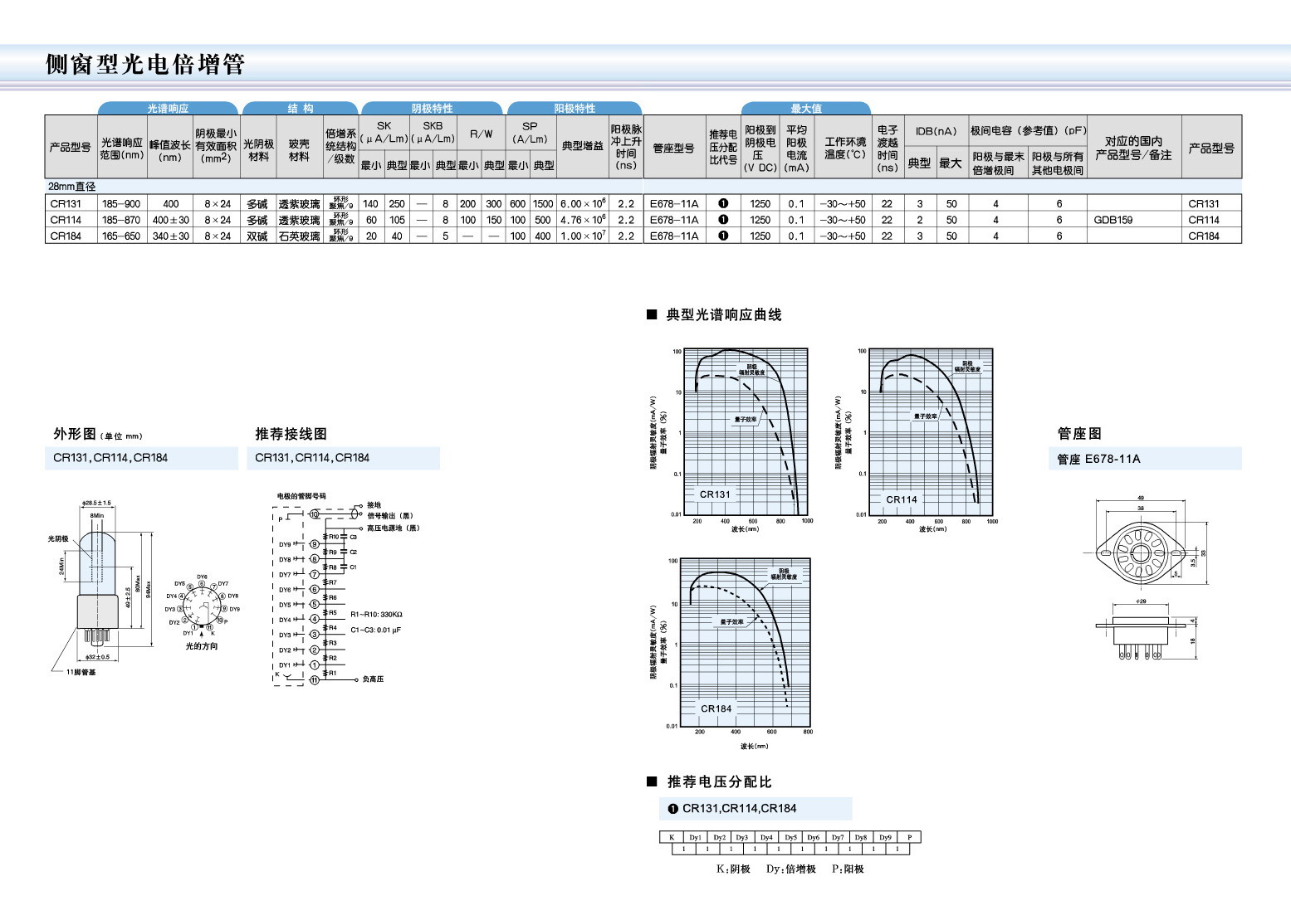
Task: Click the cathode pin 11 circle in the wiring diagram
Action: click(x=315, y=679)
